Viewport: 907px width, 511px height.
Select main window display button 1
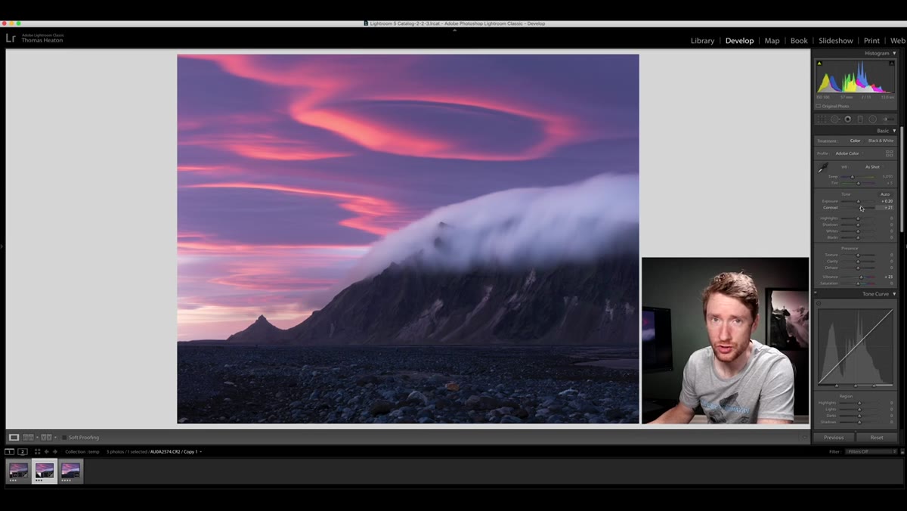click(10, 451)
